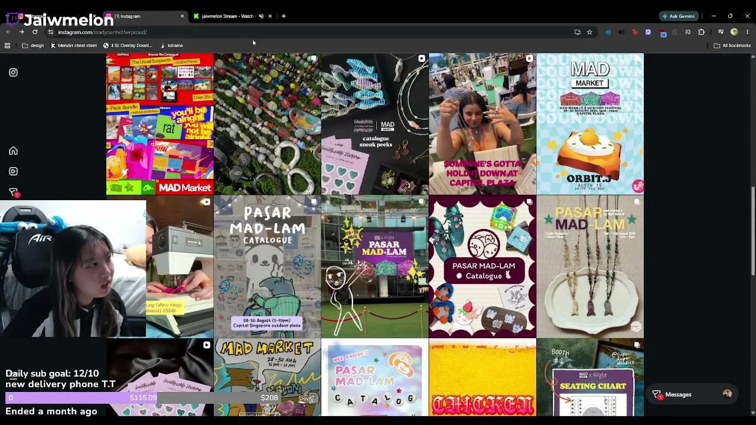Open the kdrama bookmark
Image resolution: width=756 pixels, height=425 pixels.
coord(171,45)
